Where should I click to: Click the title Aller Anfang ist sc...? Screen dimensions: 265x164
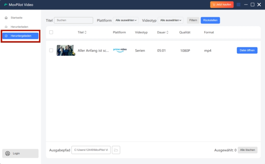[x=93, y=51]
